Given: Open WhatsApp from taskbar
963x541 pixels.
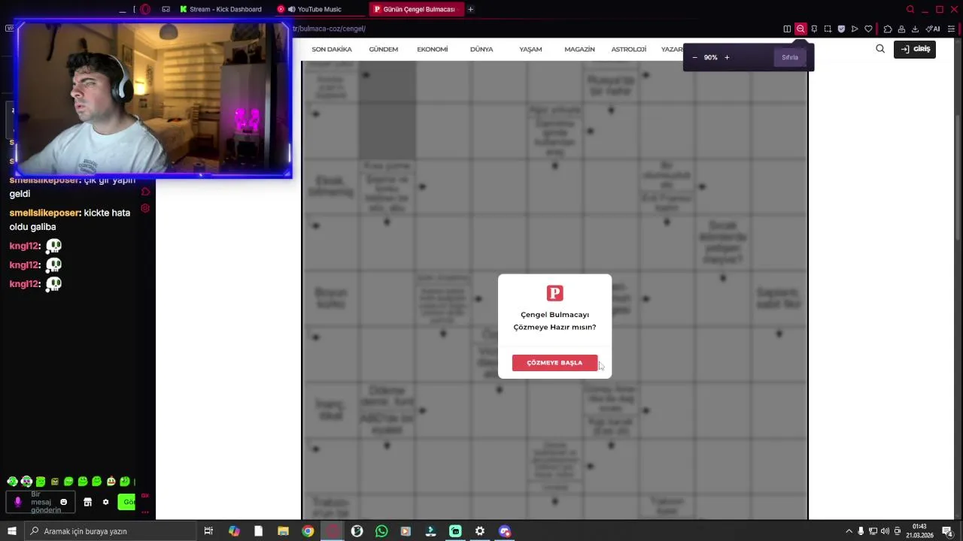Looking at the screenshot, I should [381, 531].
